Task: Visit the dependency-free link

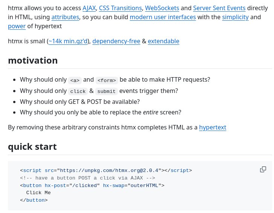Action: pyautogui.click(x=116, y=41)
